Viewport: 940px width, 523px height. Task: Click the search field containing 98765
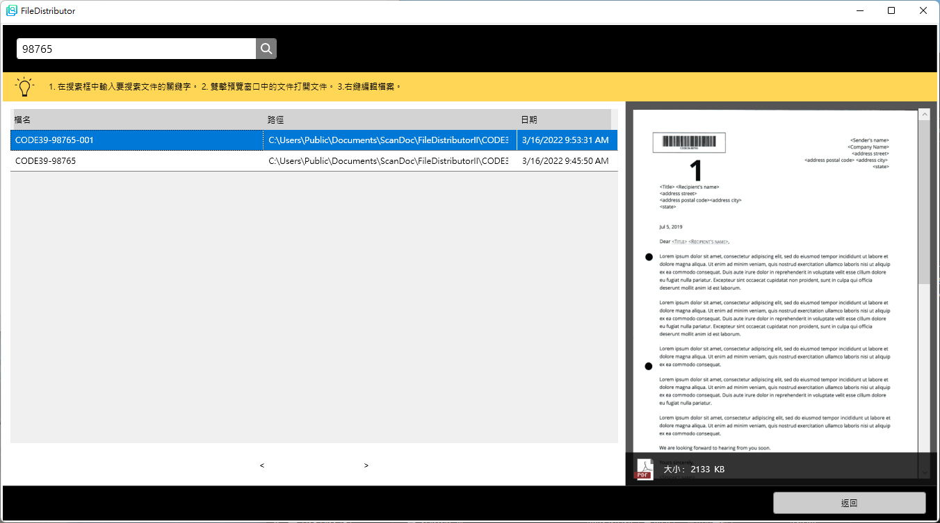[x=136, y=49]
